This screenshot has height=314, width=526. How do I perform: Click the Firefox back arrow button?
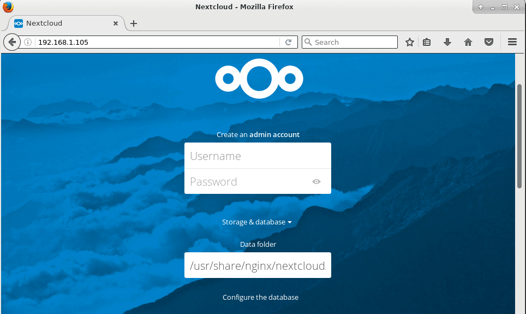(x=11, y=42)
